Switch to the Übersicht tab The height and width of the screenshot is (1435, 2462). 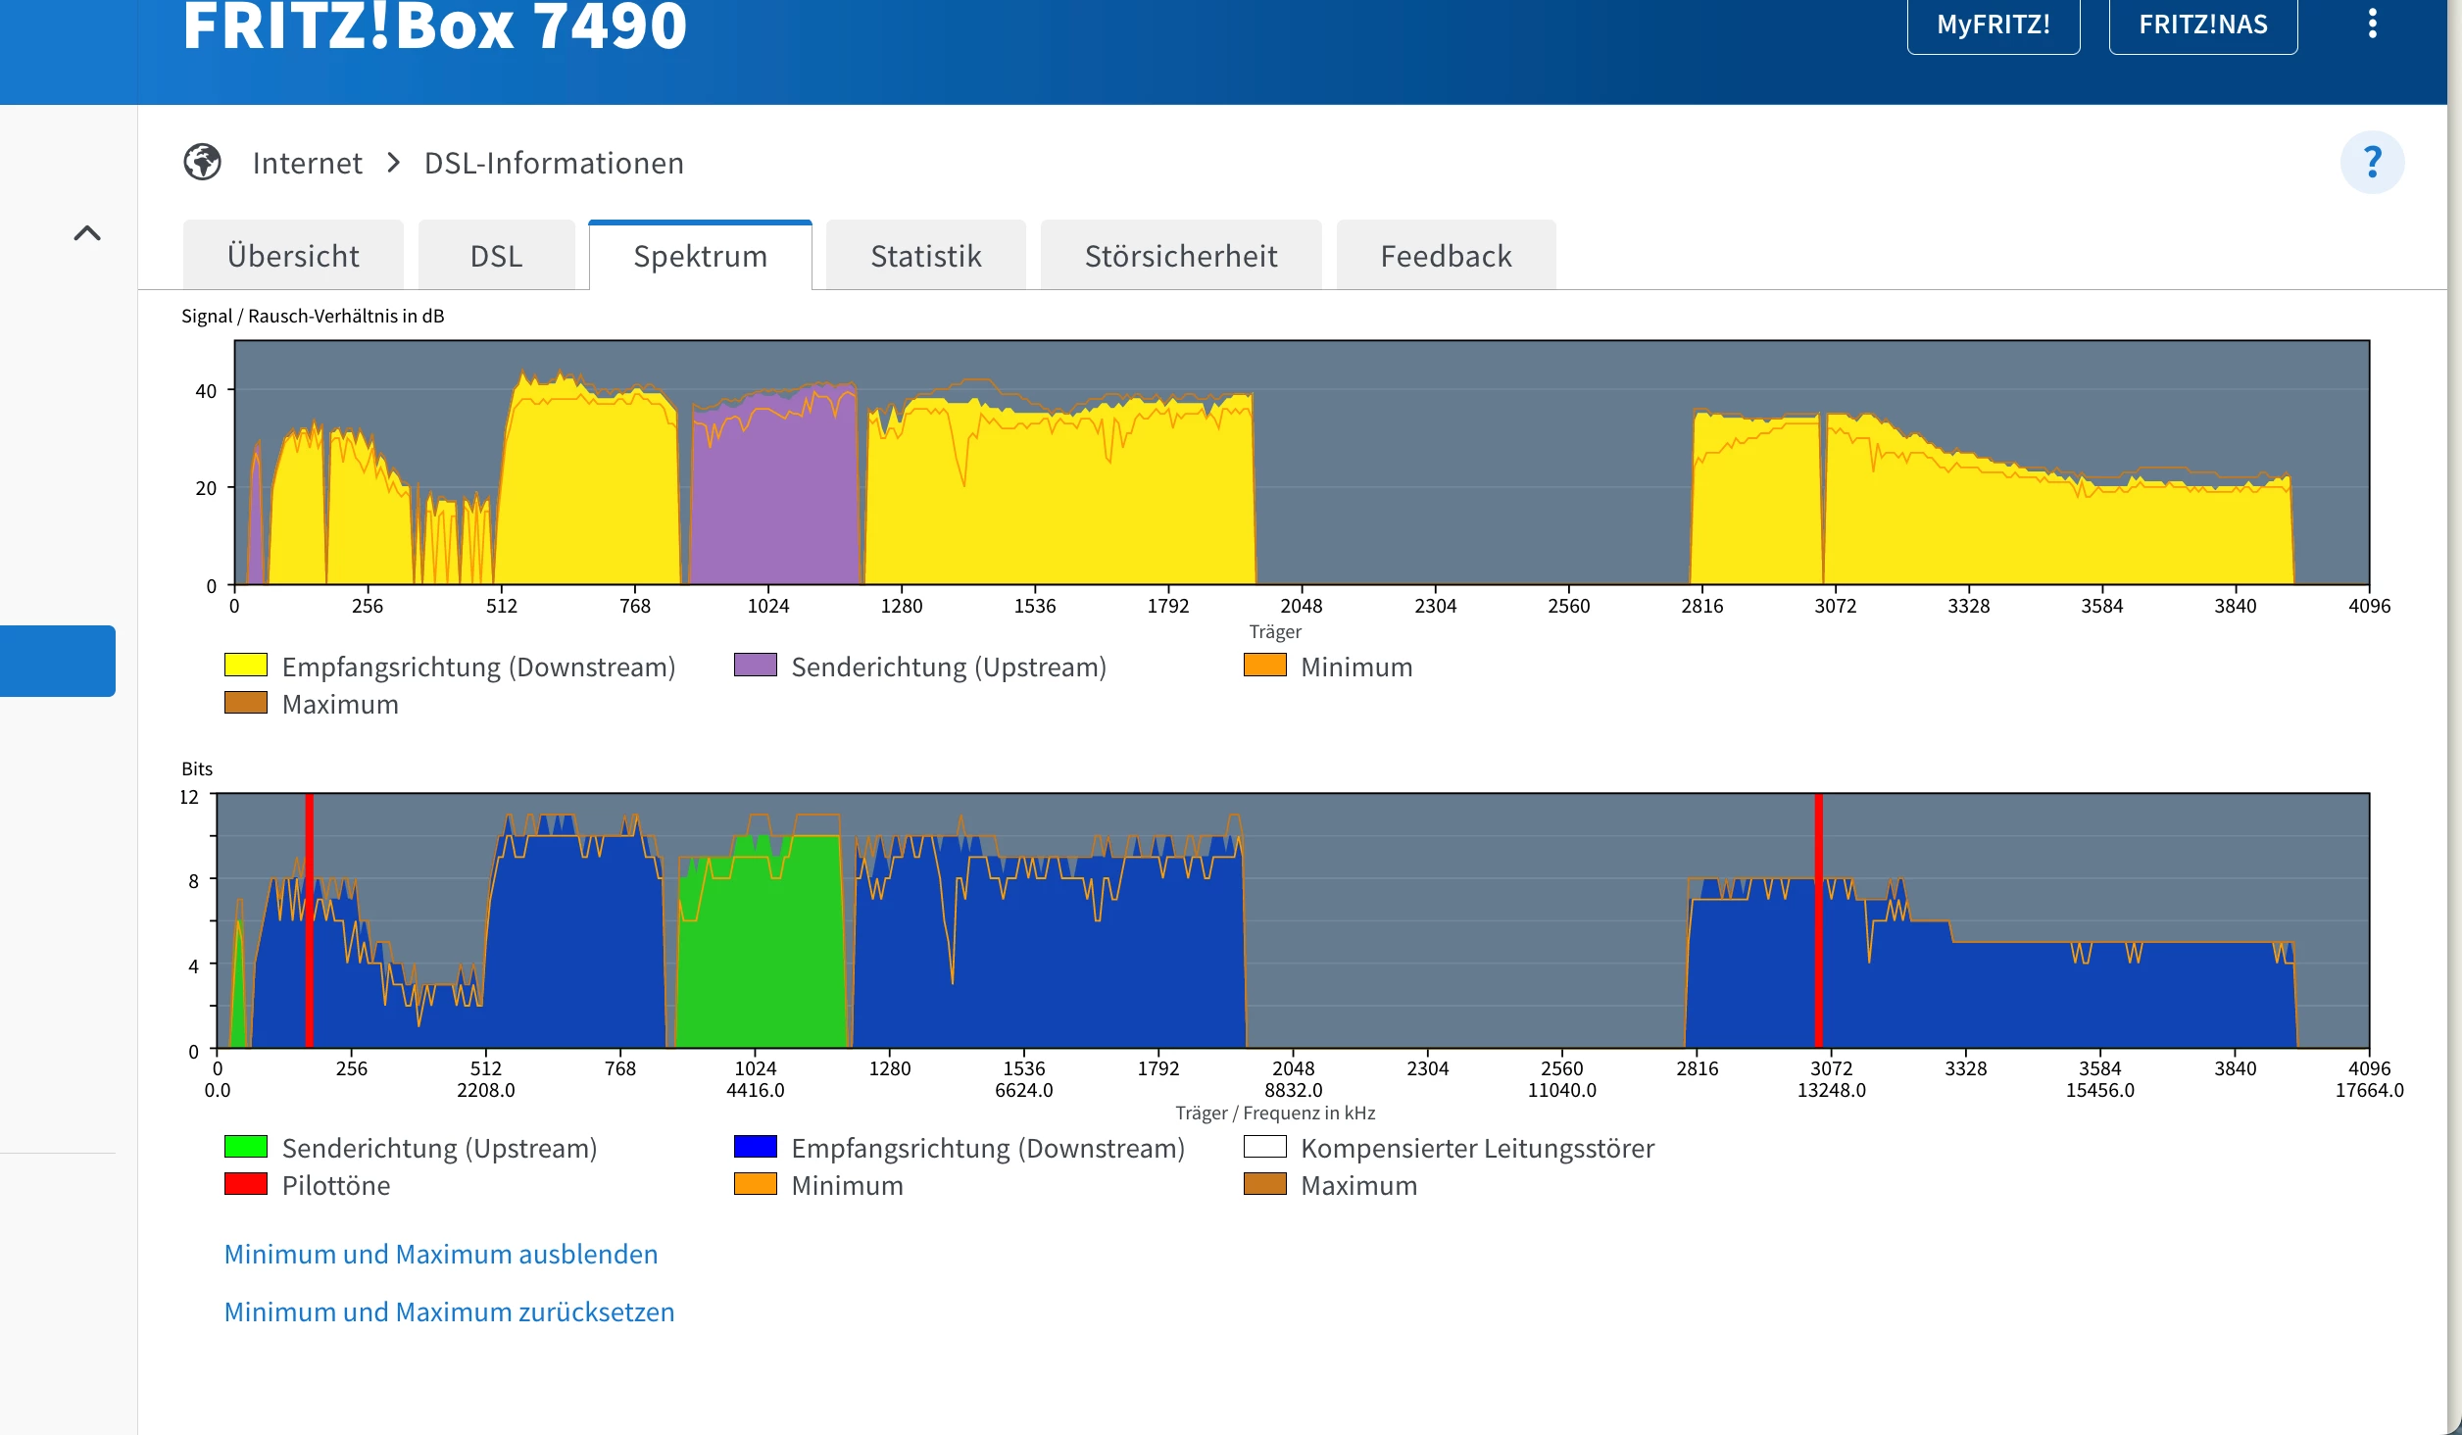pos(293,256)
